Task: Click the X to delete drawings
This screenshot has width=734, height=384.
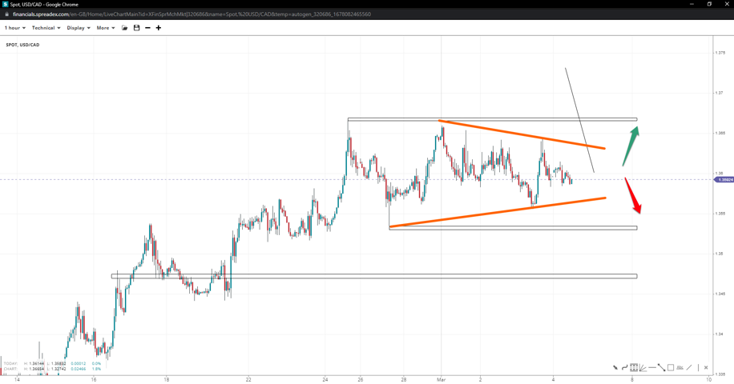Action: pos(706,368)
